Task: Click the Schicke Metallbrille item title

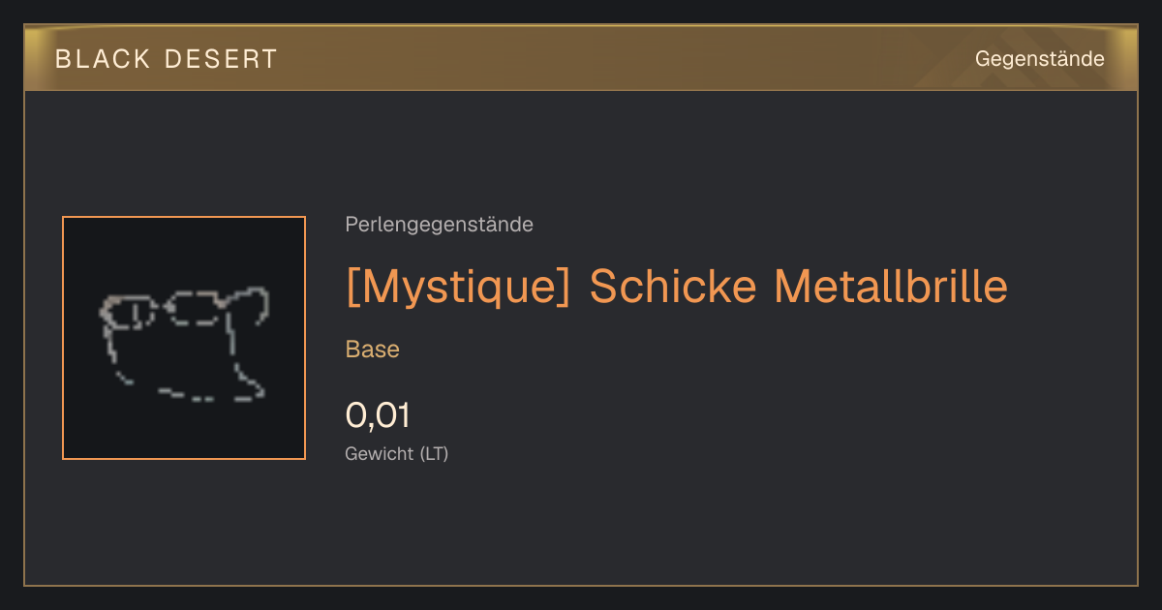Action: click(x=676, y=286)
